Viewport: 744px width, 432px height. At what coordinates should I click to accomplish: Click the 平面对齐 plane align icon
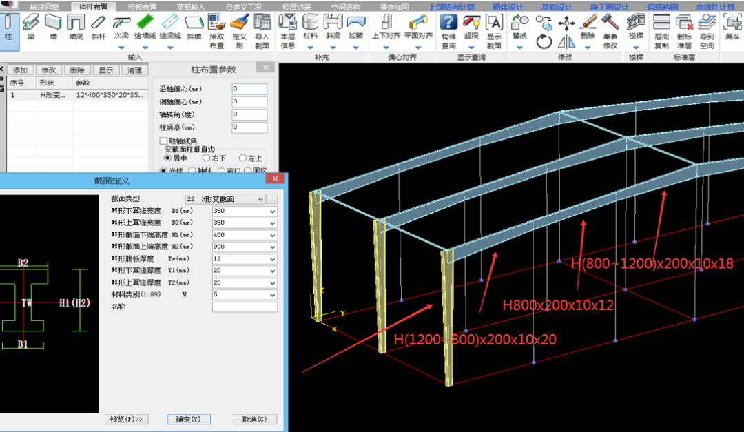pos(417,22)
